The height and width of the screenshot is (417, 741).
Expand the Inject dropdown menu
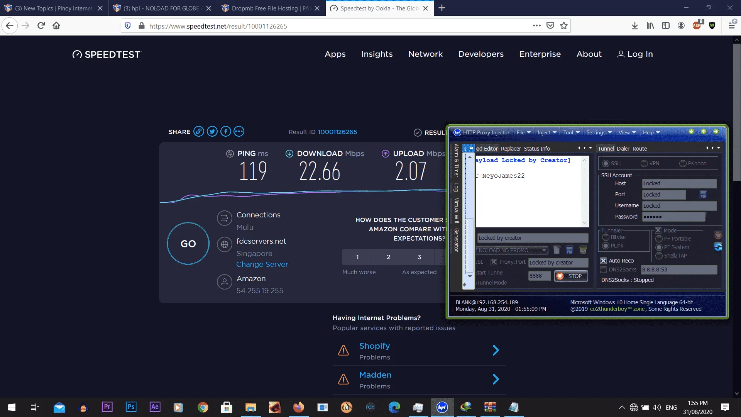point(547,133)
